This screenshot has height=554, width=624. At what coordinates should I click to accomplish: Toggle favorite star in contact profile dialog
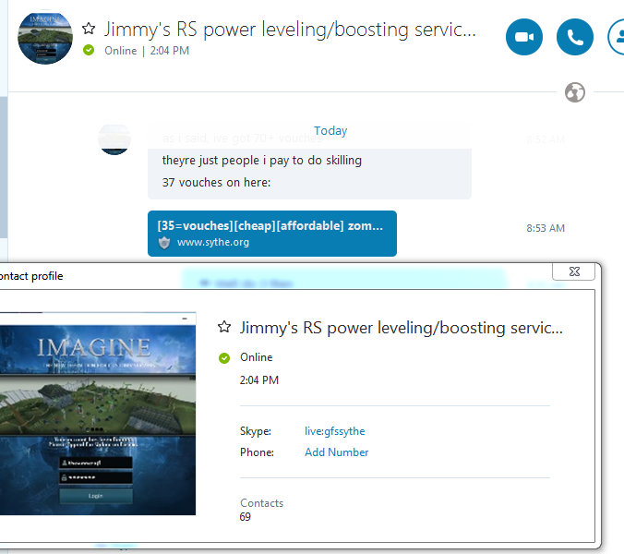(x=224, y=327)
